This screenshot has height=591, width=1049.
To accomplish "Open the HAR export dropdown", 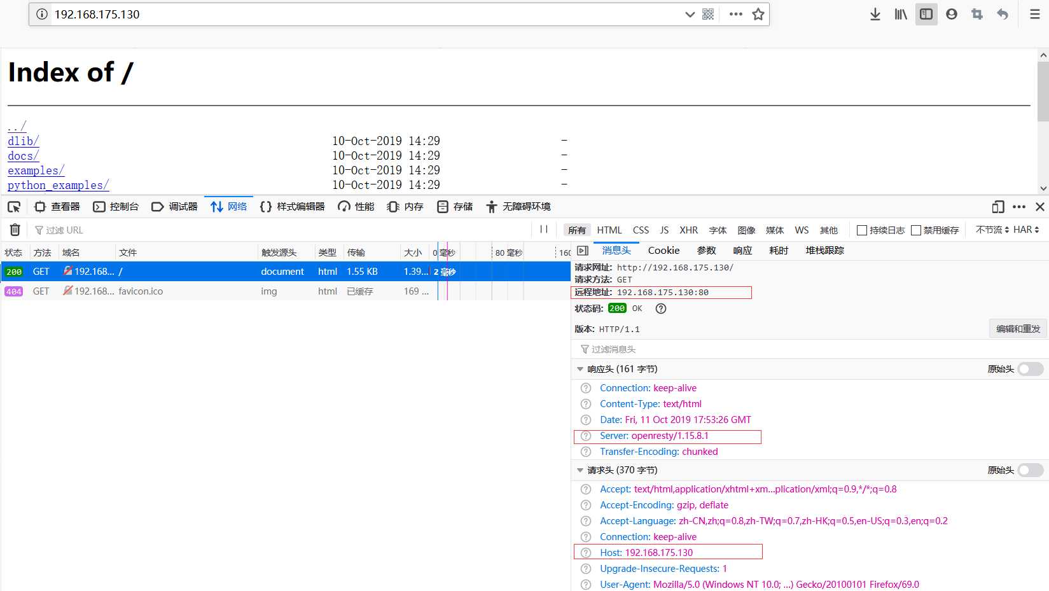I will pos(1026,230).
